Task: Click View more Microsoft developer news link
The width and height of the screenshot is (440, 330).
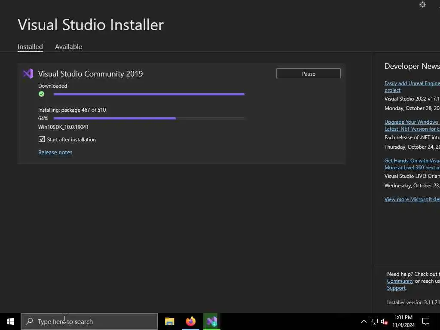Action: 412,199
